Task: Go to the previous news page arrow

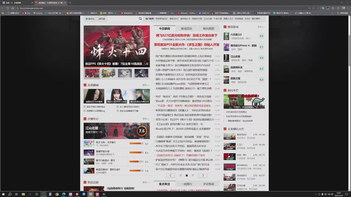Action: [x=170, y=176]
